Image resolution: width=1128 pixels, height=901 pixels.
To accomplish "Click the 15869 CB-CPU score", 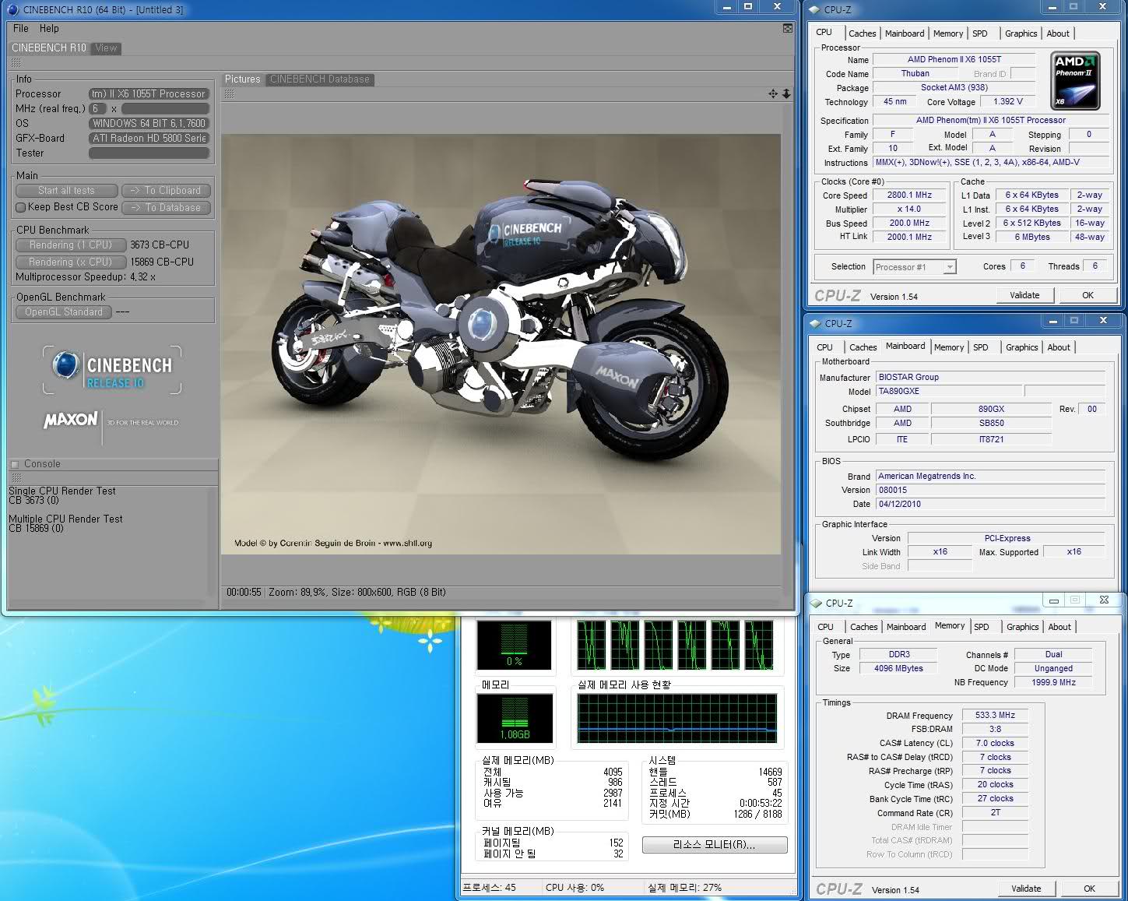I will 162,262.
